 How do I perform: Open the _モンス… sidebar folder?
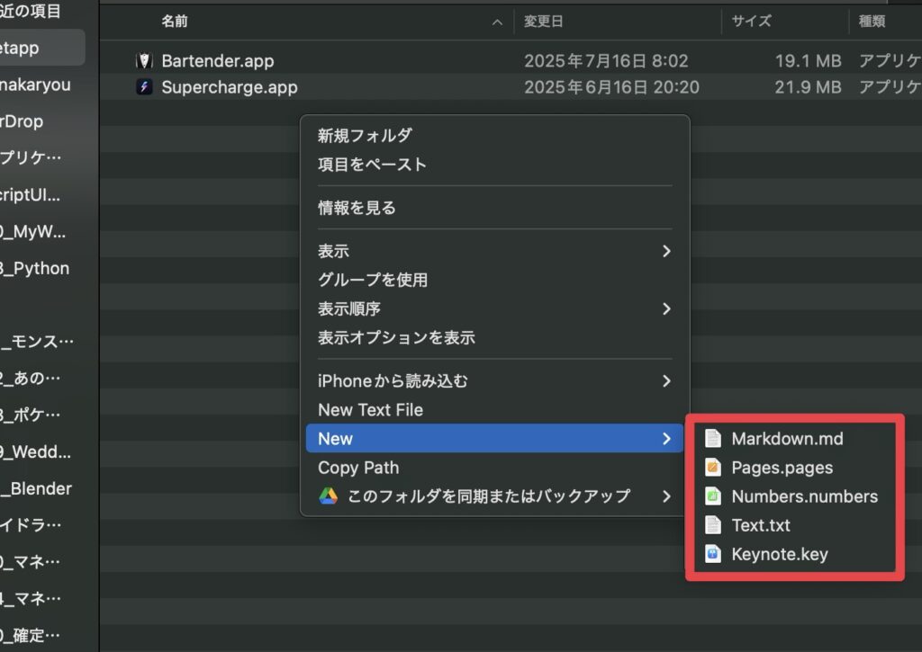click(x=37, y=342)
